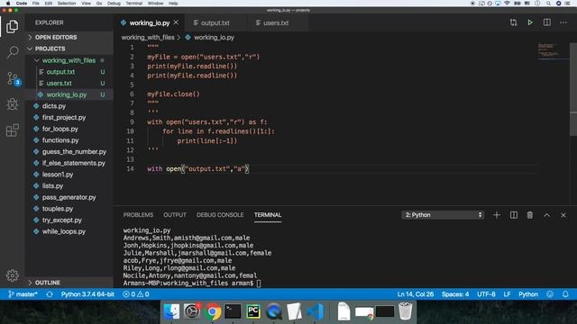Open notifications bell in status bar
Viewport: 577px width, 324px height.
point(565,294)
